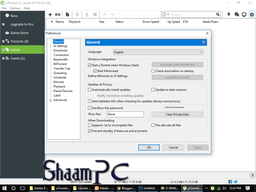Open the File menu

(x=4, y=8)
